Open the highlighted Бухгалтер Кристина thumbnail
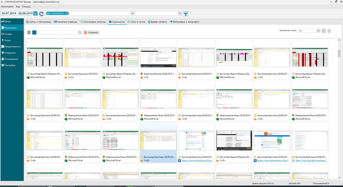This screenshot has height=187, width=343. point(158,140)
